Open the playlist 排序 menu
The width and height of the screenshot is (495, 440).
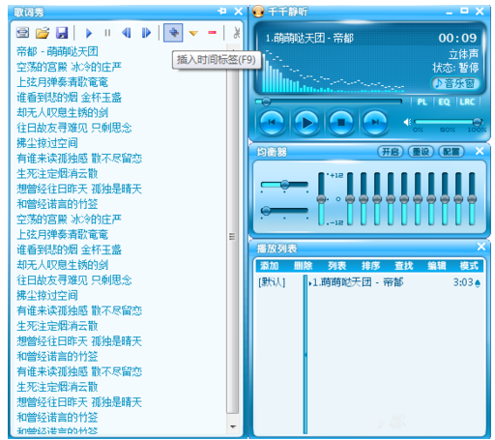click(370, 266)
